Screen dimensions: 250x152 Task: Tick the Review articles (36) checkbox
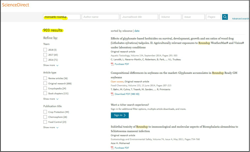45,78
